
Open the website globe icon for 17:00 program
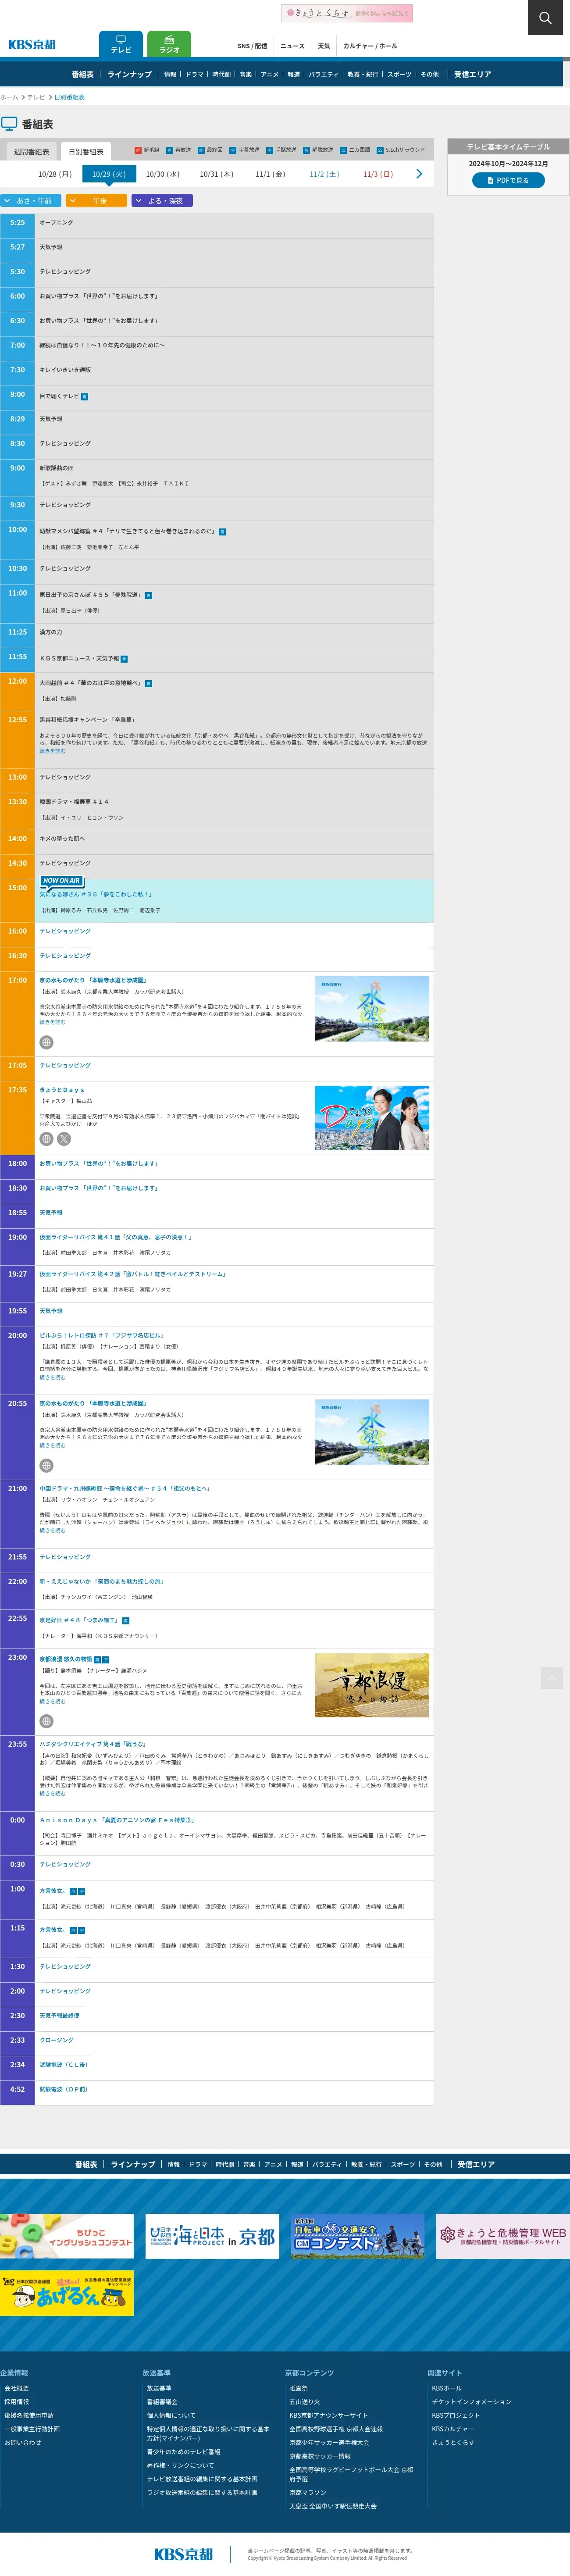point(46,1042)
